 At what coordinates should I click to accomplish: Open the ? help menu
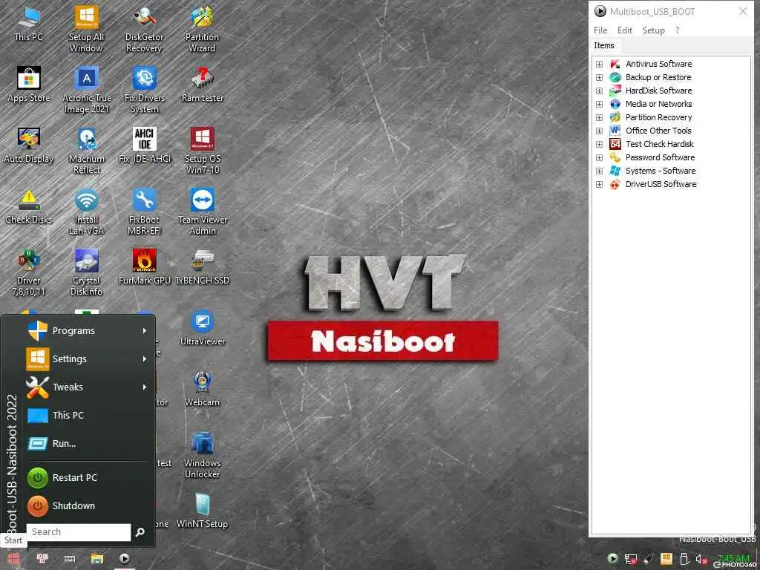[677, 30]
